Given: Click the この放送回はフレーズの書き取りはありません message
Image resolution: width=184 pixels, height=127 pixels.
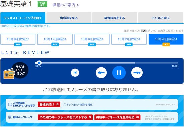Looking at the screenshot, I should point(91,90).
